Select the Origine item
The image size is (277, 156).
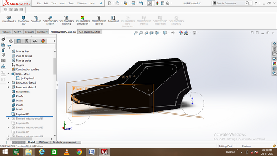pyautogui.click(x=20, y=65)
